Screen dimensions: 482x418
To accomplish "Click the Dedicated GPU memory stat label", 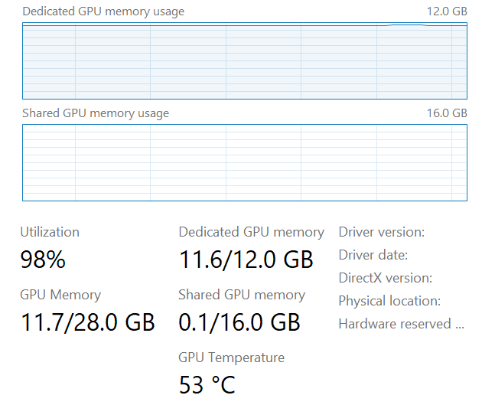I will 252,232.
